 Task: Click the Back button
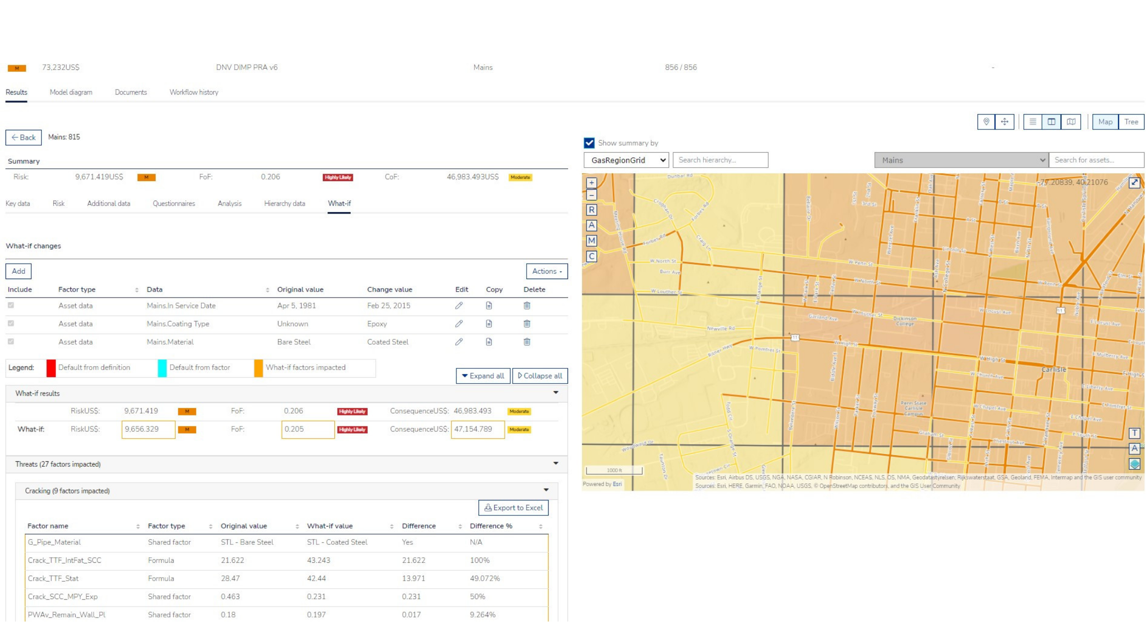[23, 137]
